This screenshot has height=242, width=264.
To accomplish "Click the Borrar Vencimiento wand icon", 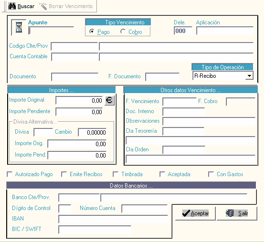I will pyautogui.click(x=43, y=6).
